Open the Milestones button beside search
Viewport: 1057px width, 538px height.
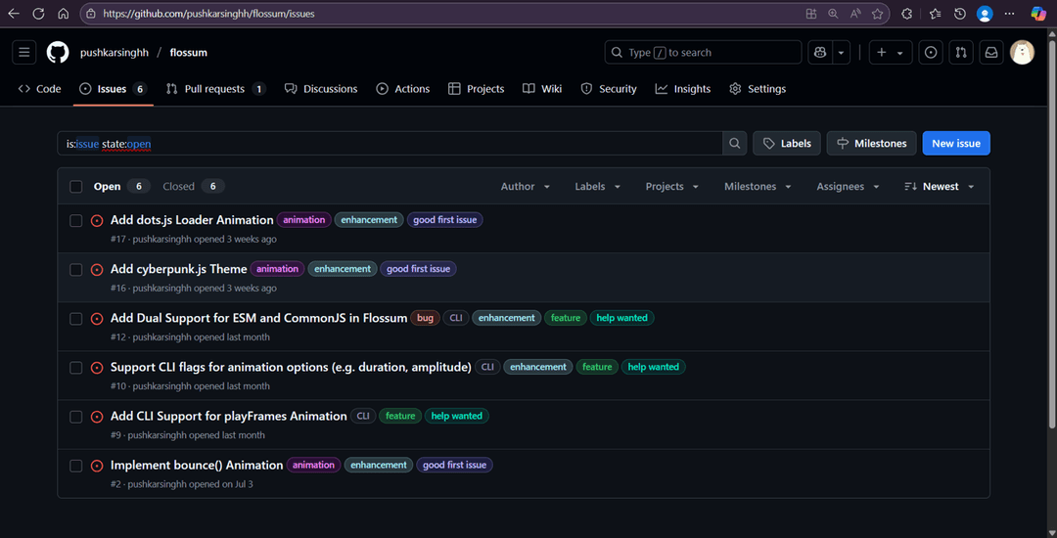tap(872, 144)
